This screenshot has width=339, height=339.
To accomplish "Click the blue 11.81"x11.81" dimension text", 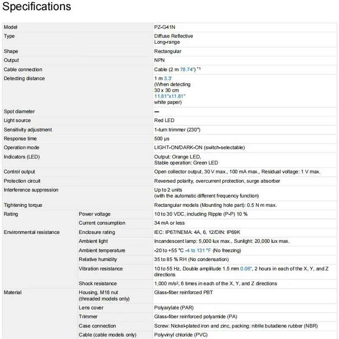I will [169, 96].
